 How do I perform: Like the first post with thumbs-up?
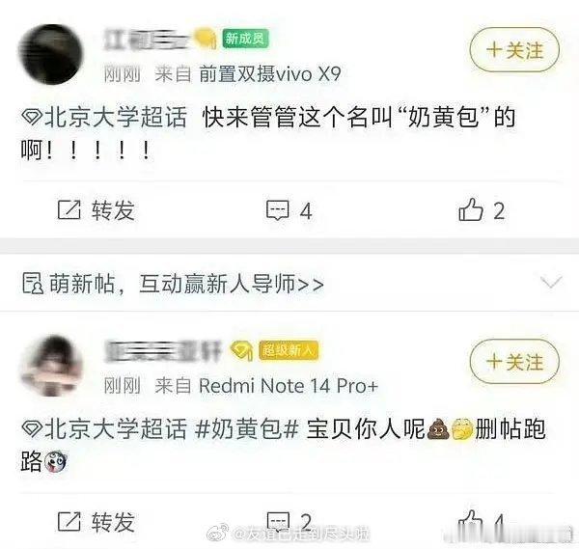[x=471, y=209]
